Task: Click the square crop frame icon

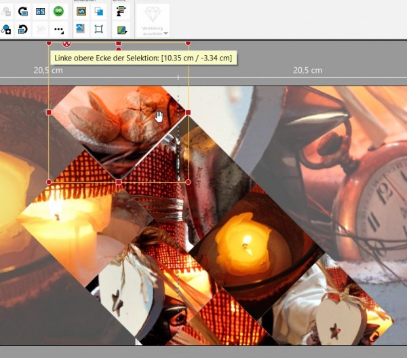Action: (x=98, y=29)
